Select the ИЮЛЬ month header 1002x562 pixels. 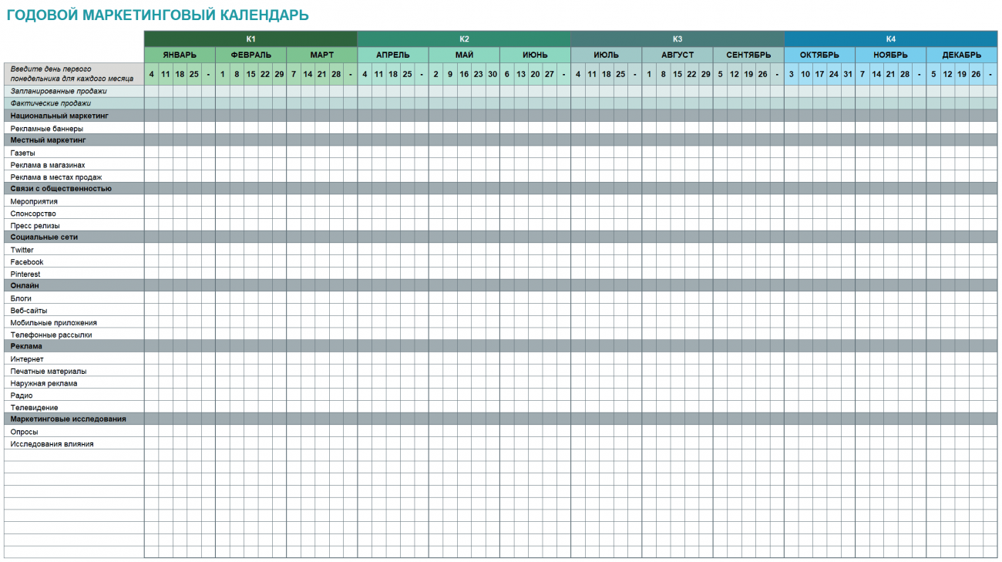click(607, 55)
